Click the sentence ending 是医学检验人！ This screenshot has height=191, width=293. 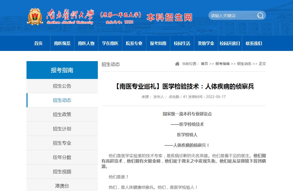(x=153, y=187)
